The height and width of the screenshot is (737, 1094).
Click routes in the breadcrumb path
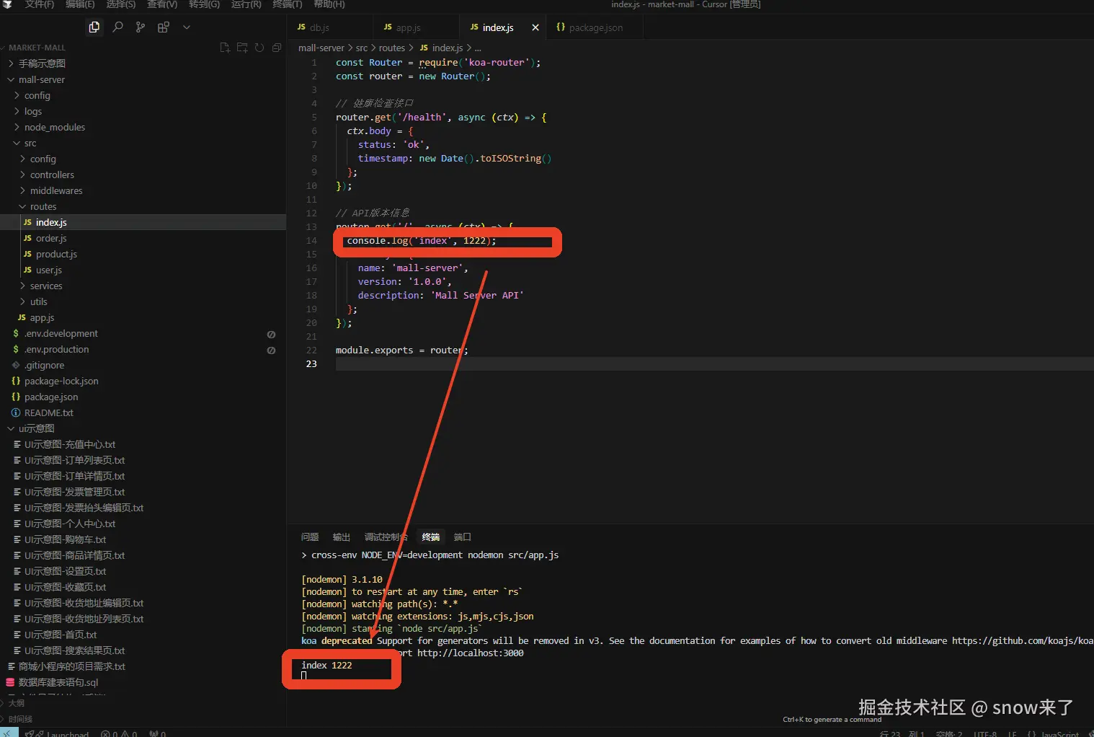392,48
